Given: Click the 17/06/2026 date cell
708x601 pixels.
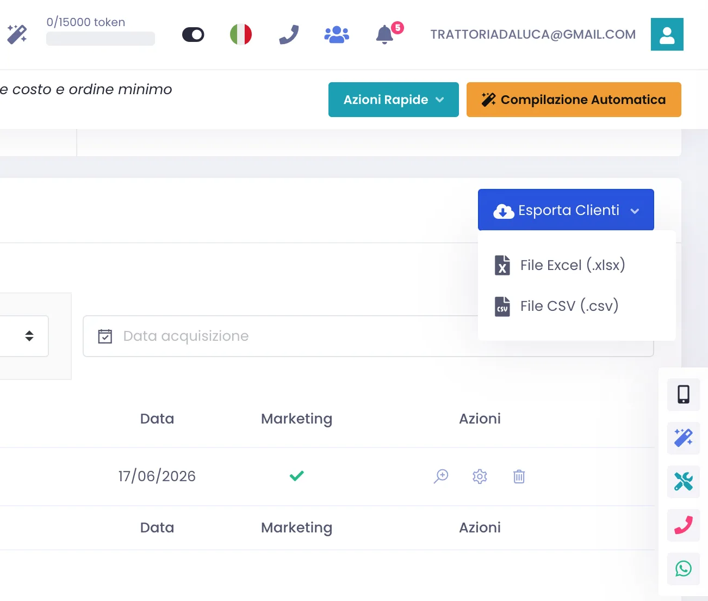Looking at the screenshot, I should tap(157, 476).
